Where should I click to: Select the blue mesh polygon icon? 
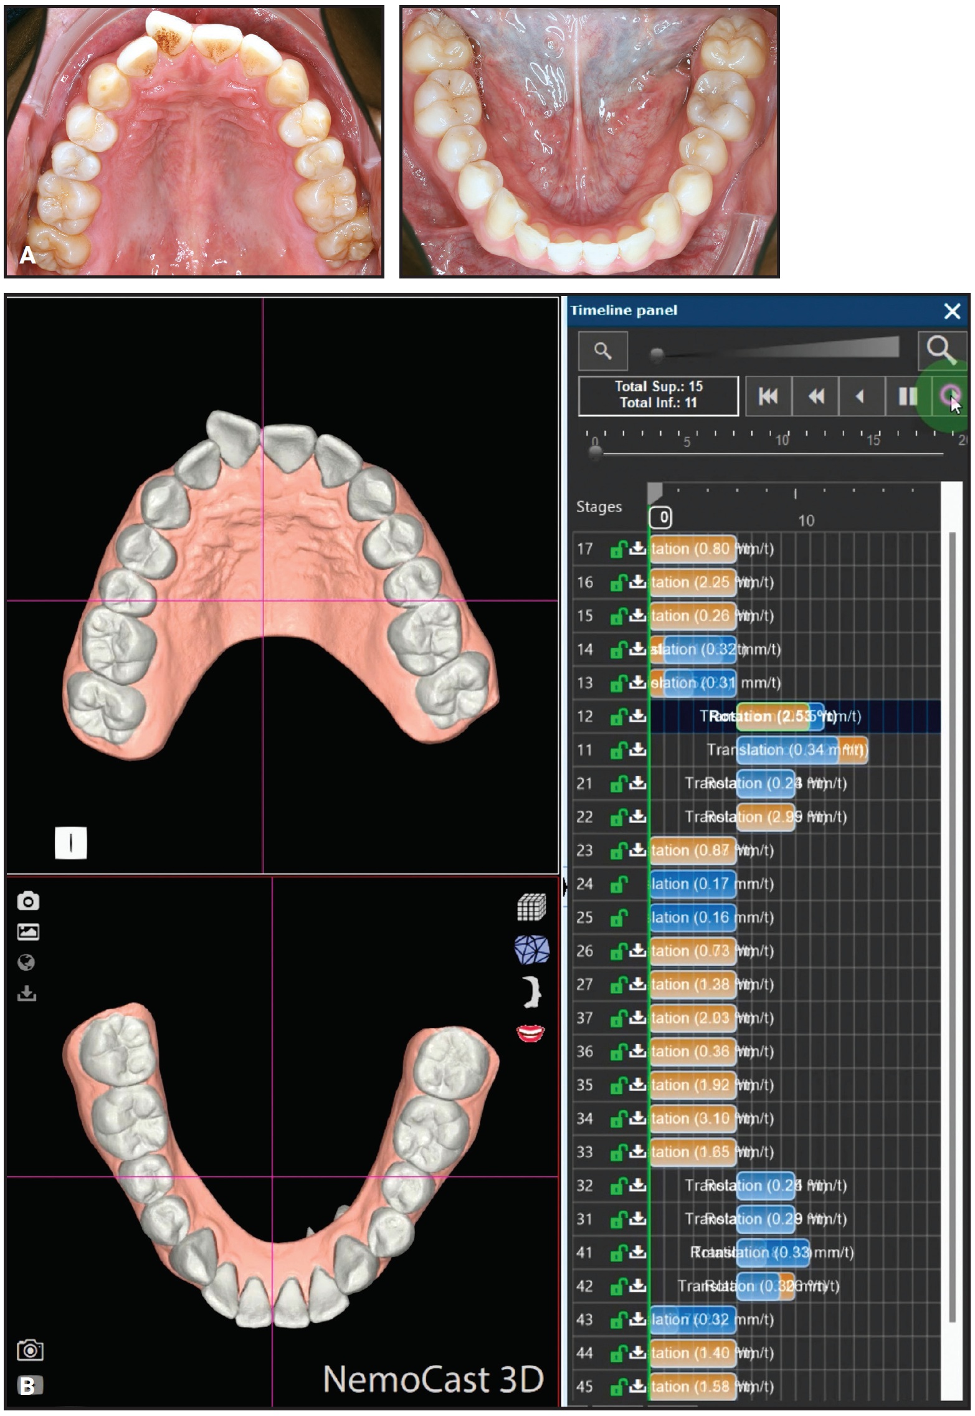531,949
